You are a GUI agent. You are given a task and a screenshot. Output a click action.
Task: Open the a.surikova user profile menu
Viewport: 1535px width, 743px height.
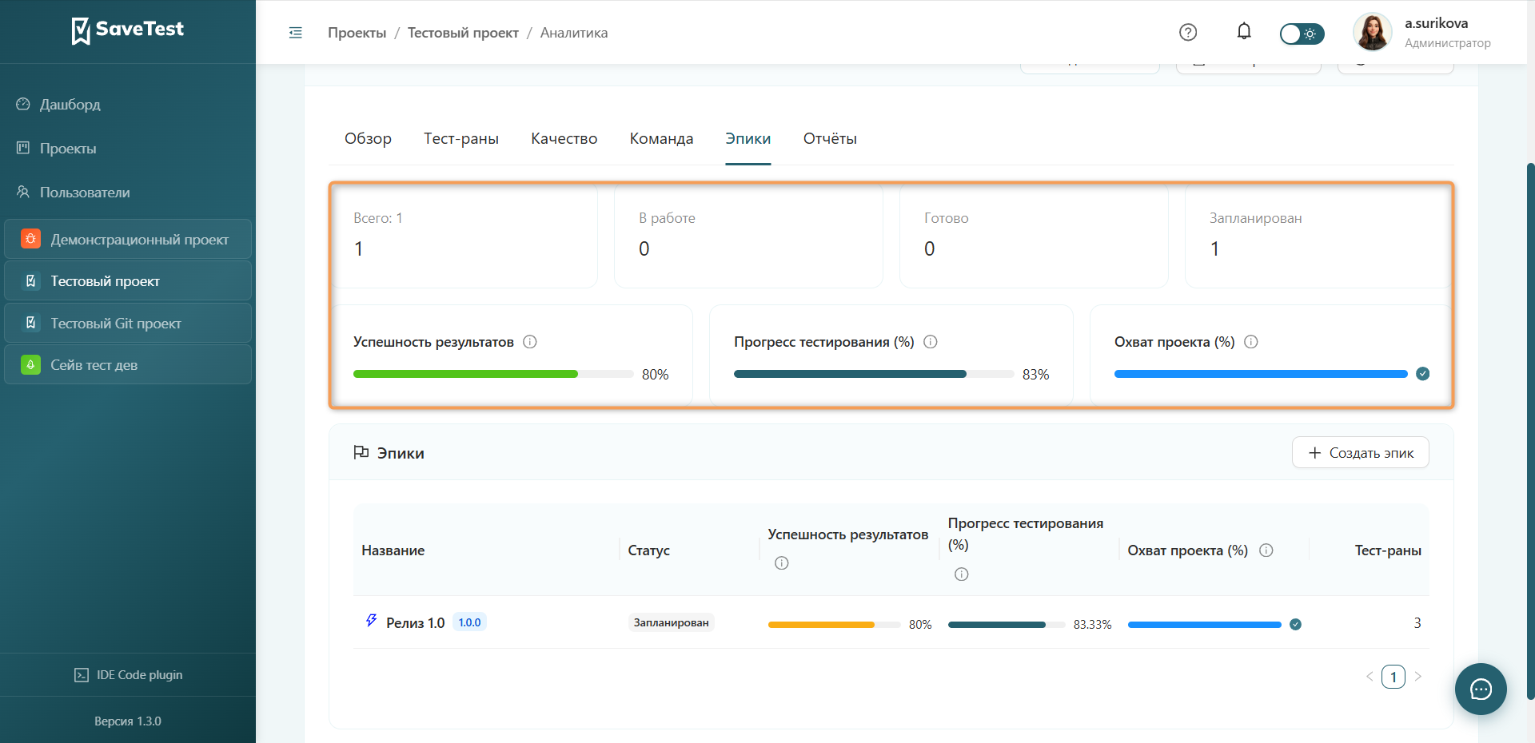[x=1421, y=33]
